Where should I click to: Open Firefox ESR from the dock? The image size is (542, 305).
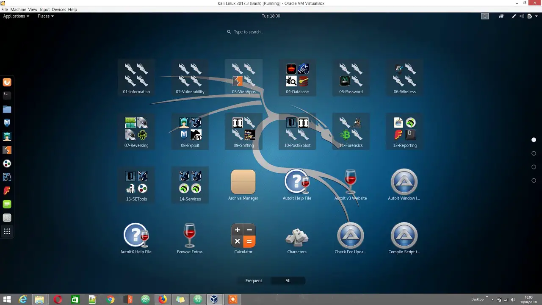7,82
